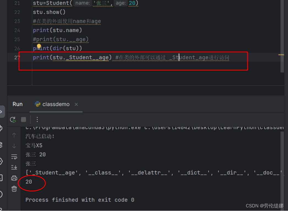
Task: Click the dir list output line
Action: [x=154, y=173]
